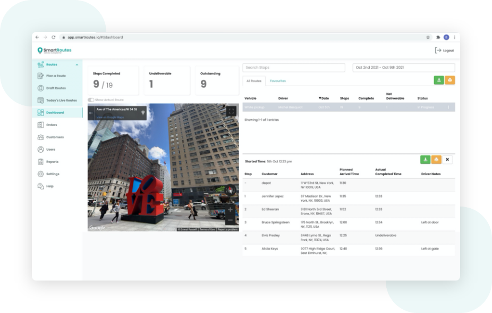Click the Status column header
The width and height of the screenshot is (492, 313).
click(422, 98)
